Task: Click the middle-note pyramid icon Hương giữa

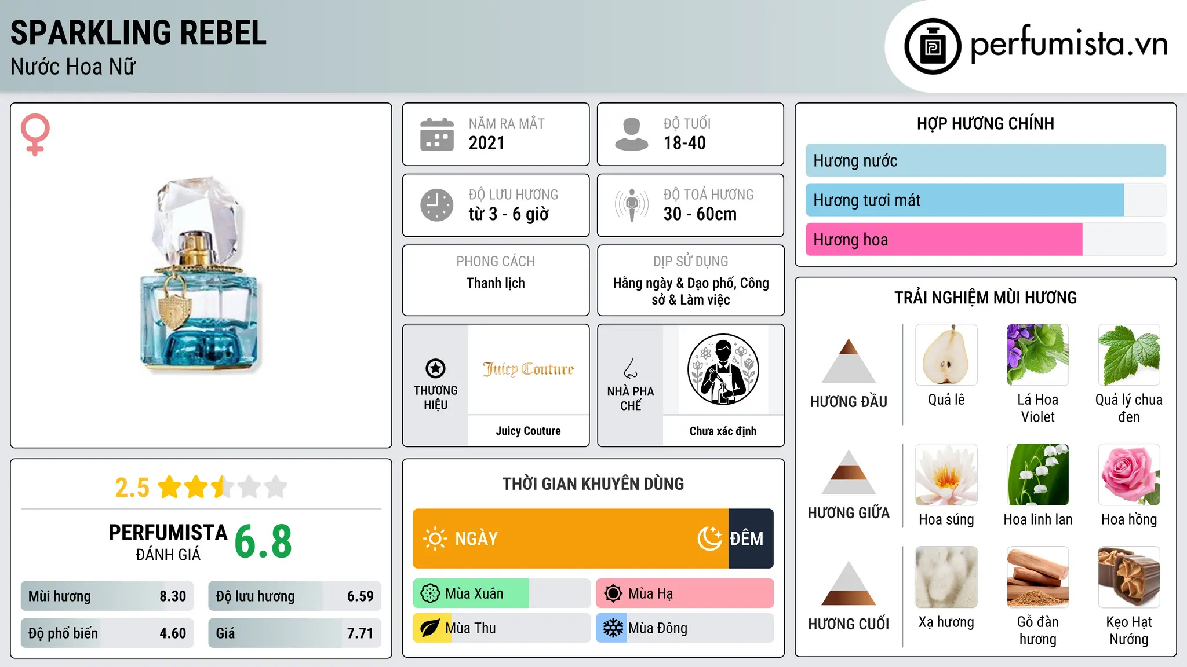Action: click(849, 472)
